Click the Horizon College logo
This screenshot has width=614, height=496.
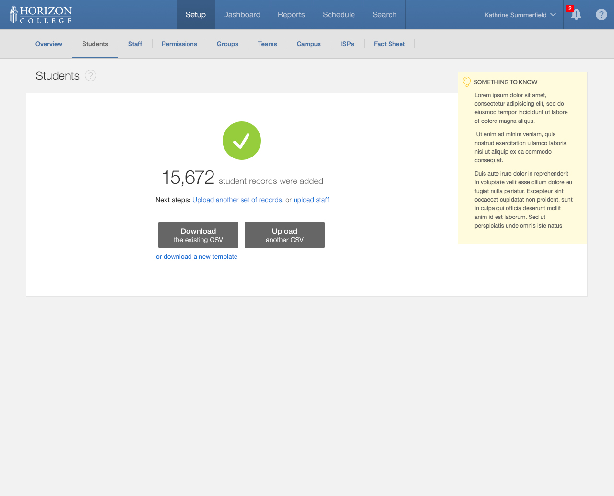point(41,14)
